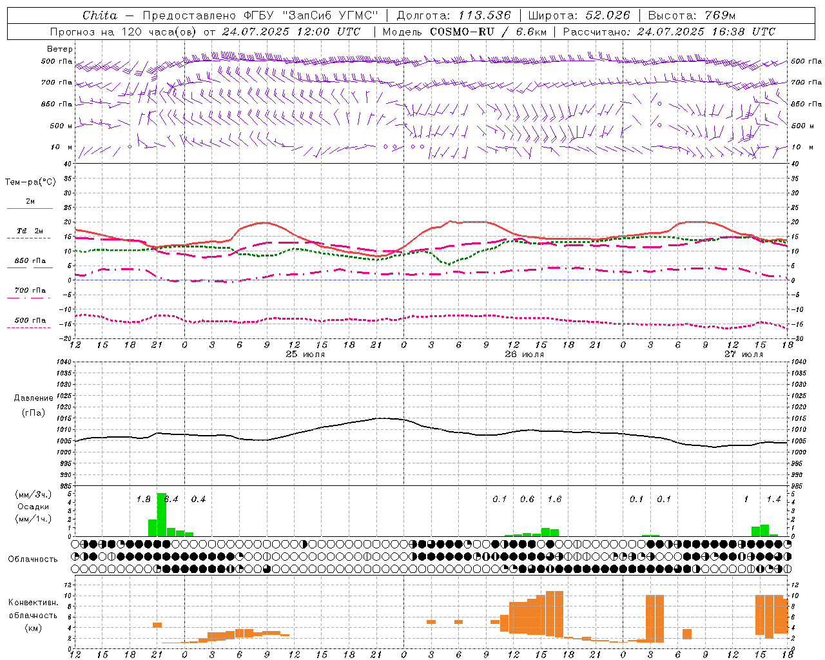Click the "Конвективн." convective cloud label
The image size is (825, 660).
pyautogui.click(x=34, y=603)
